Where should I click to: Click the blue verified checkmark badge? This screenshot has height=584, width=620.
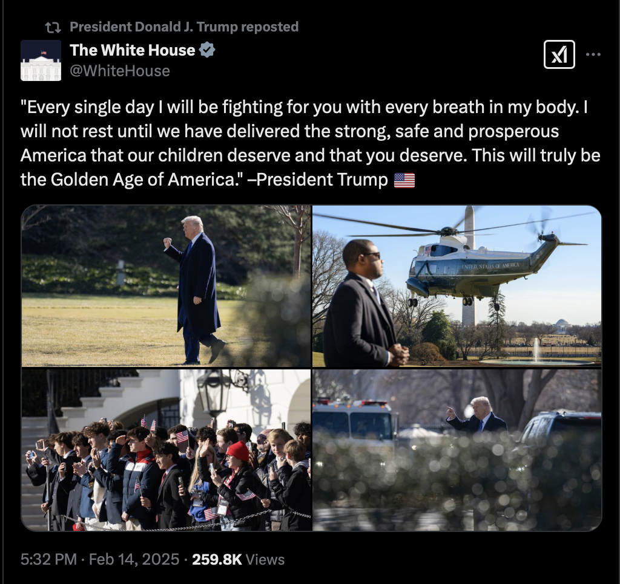pos(207,50)
